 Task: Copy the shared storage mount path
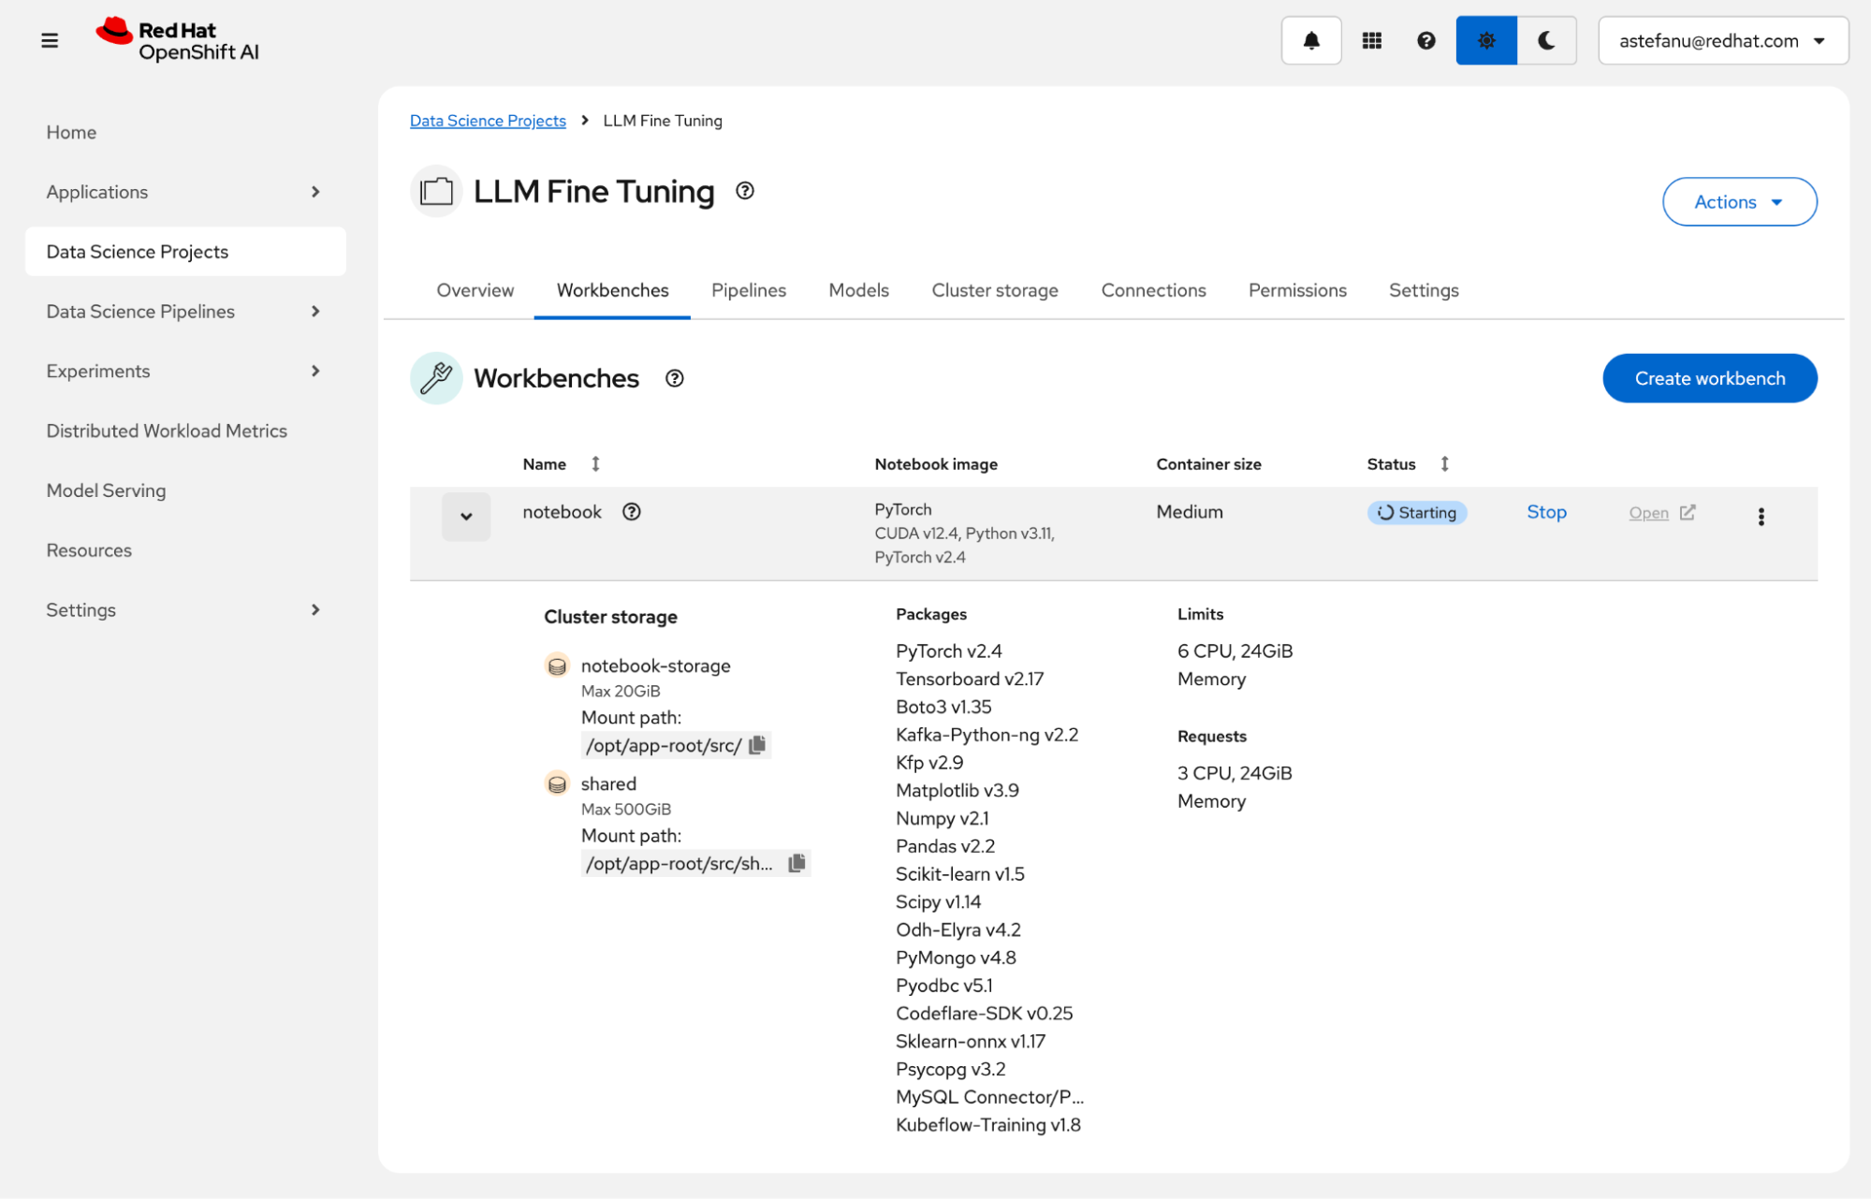[x=797, y=863]
